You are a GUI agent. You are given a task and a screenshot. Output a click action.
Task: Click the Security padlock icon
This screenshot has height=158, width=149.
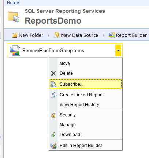(x=53, y=115)
